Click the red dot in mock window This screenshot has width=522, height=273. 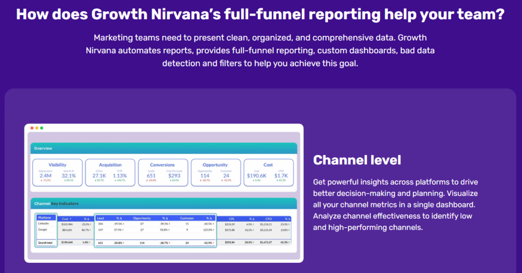click(32, 128)
